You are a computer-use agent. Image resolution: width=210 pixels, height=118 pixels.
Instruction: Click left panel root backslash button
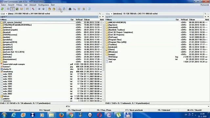(100, 14)
